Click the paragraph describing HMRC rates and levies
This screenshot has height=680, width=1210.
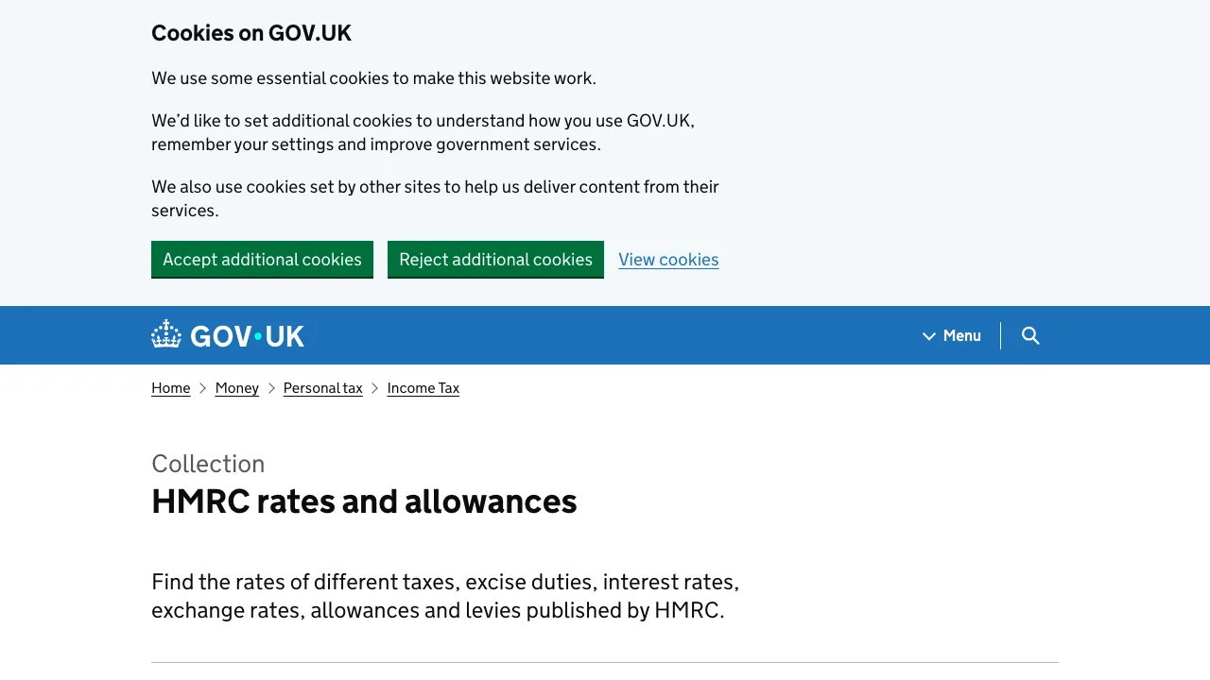point(444,596)
